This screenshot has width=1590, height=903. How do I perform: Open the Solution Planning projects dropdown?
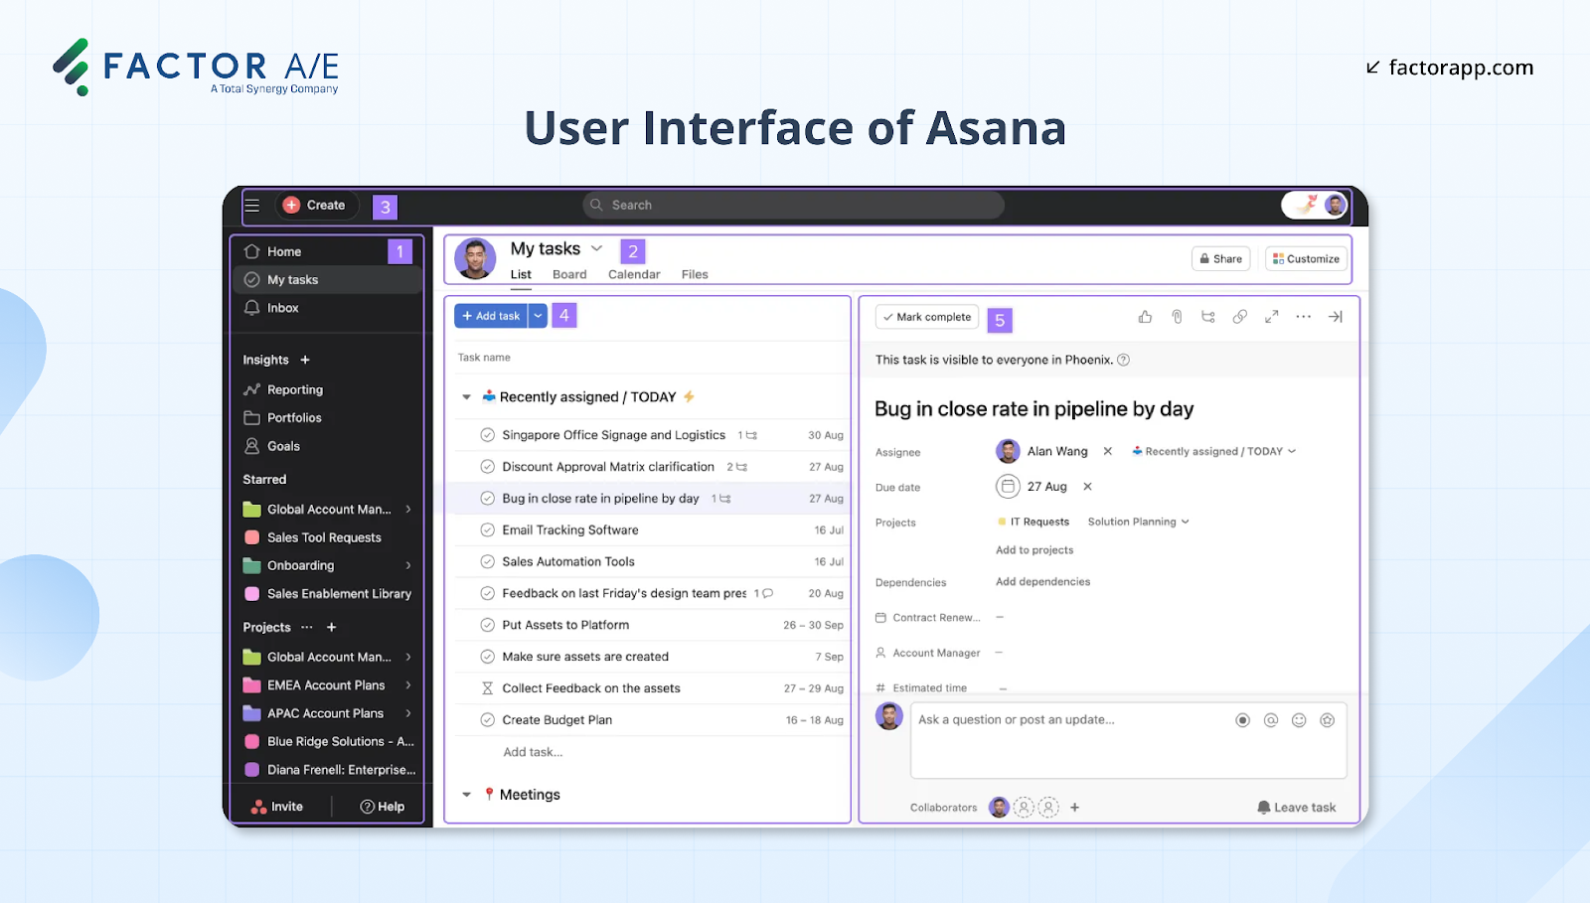(x=1137, y=521)
